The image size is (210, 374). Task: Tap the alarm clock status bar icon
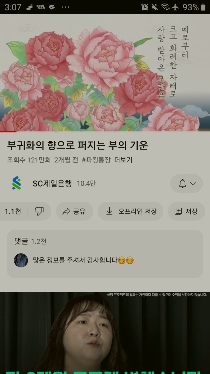(145, 7)
